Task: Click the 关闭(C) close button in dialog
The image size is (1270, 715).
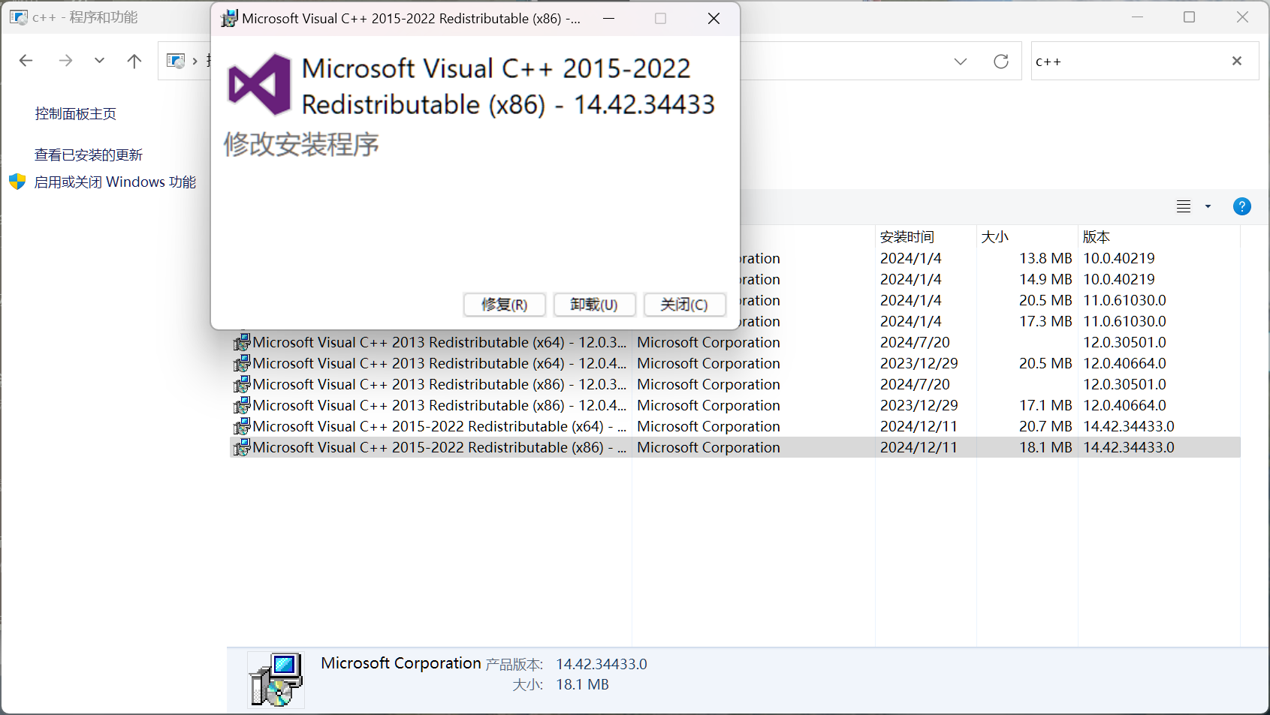Action: [684, 305]
